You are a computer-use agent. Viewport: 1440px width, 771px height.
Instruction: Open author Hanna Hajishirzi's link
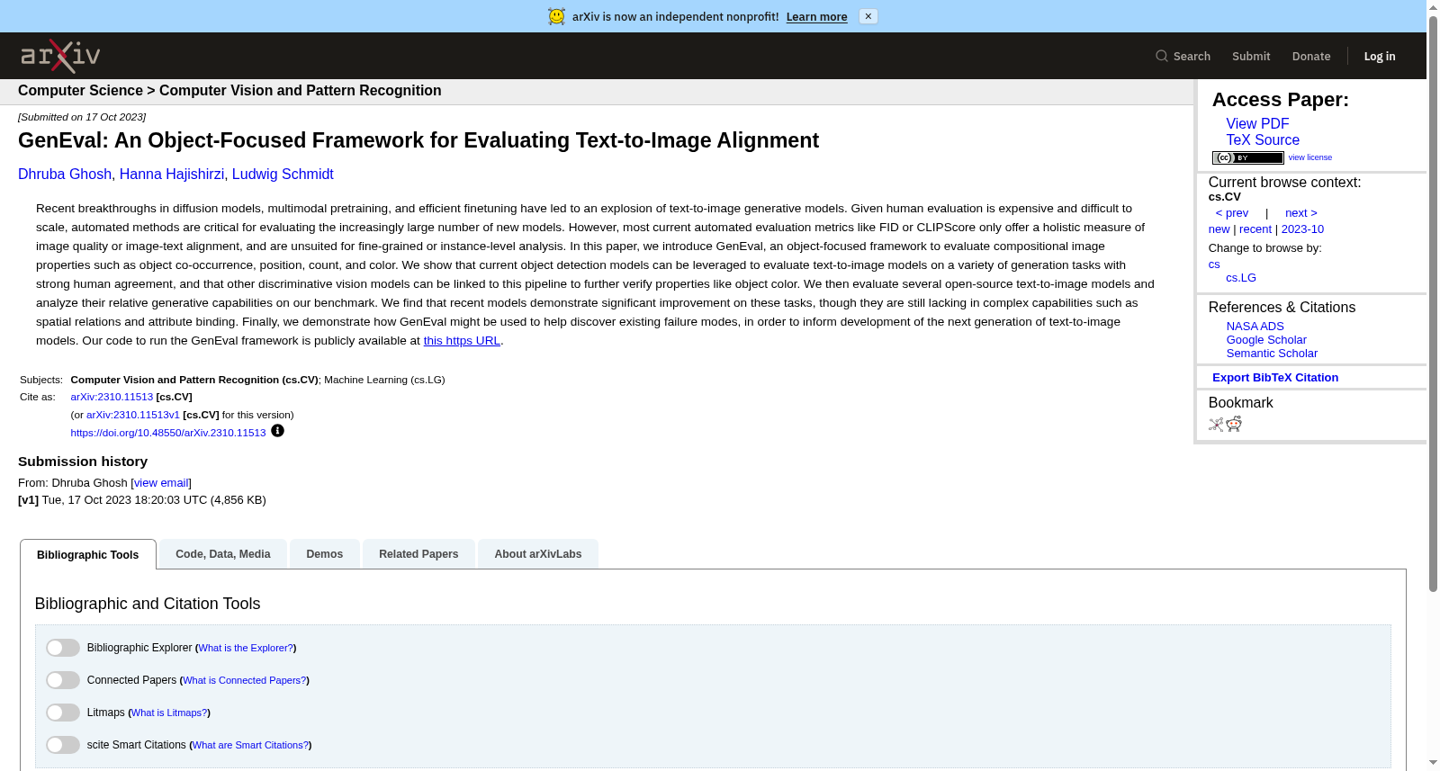pos(172,175)
